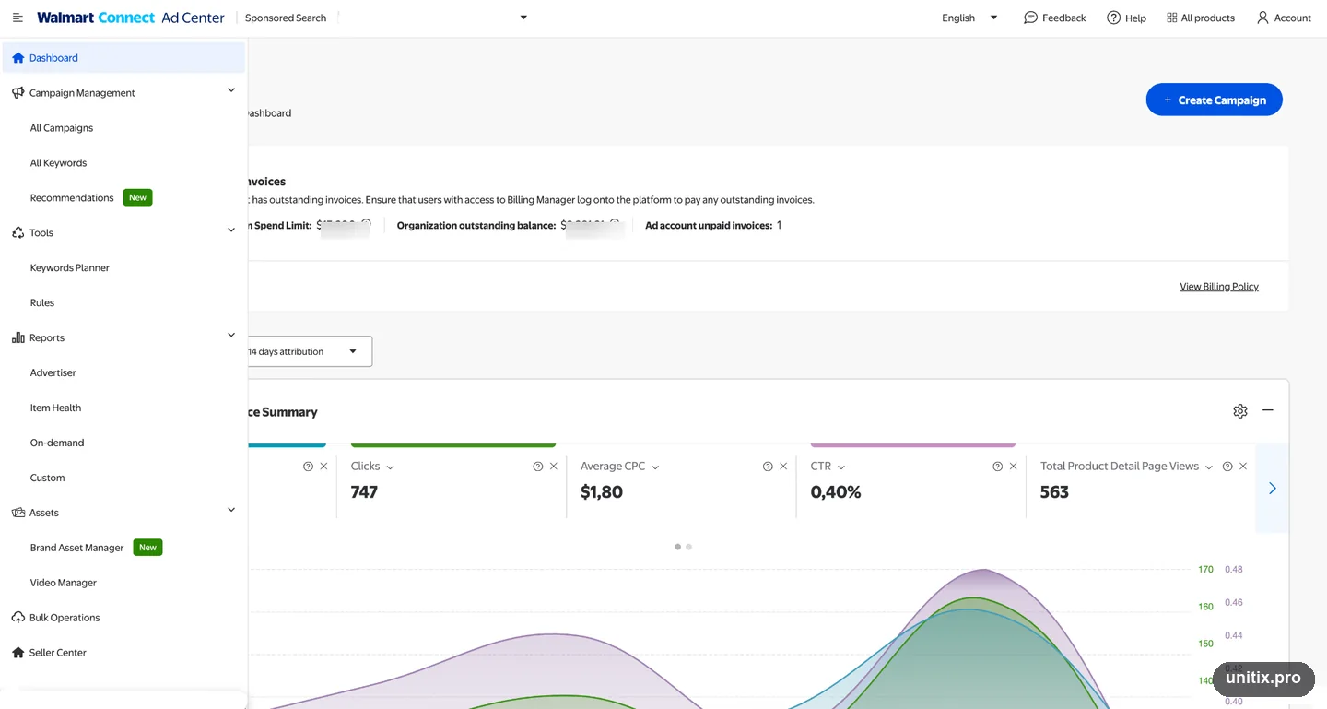
Task: Open Rules in the sidebar
Action: coord(42,303)
